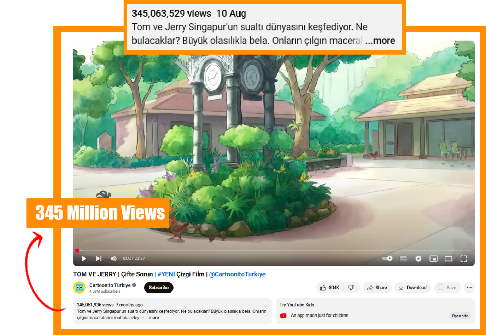Open the more actions ellipsis menu

pyautogui.click(x=469, y=288)
